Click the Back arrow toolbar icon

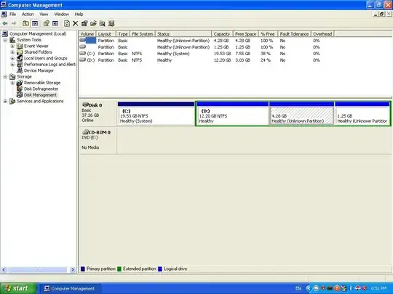tap(5, 23)
